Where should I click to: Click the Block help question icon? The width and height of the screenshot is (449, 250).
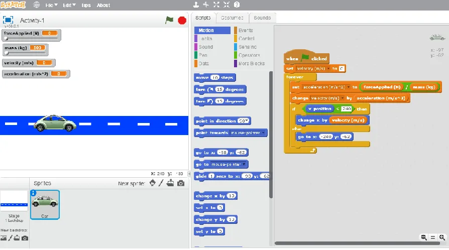pos(237,5)
